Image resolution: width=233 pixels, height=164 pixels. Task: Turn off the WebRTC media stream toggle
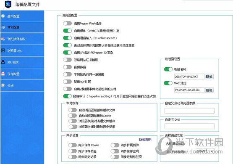[x=67, y=31]
